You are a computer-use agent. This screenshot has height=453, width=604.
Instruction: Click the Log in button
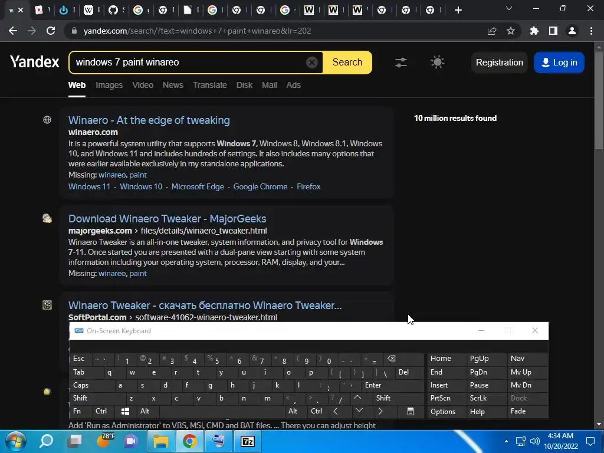(559, 63)
